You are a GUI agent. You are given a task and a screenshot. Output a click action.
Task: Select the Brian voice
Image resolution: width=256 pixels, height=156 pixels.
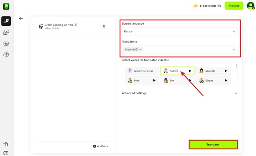pos(142,80)
